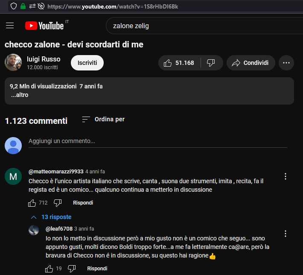This screenshot has width=303, height=275.
Task: Dislike the video
Action: click(x=211, y=63)
